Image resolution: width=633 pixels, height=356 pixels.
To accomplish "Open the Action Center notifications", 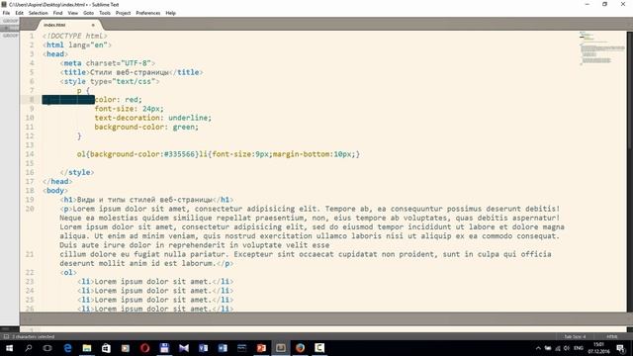I will 620,348.
